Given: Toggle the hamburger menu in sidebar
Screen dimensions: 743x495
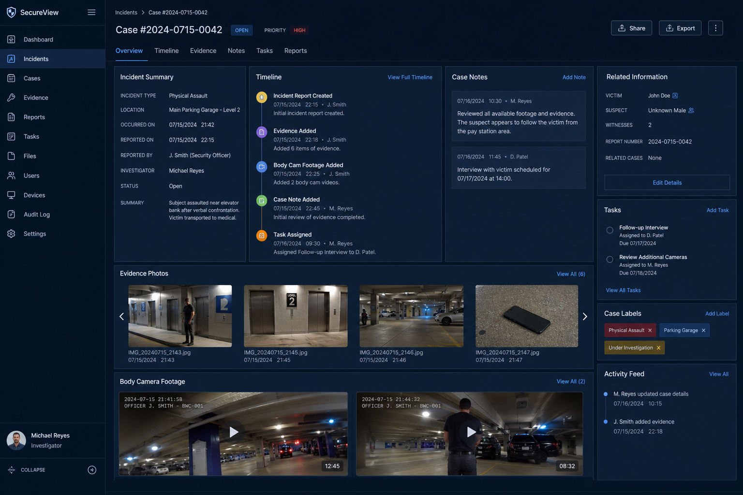Looking at the screenshot, I should tap(91, 13).
